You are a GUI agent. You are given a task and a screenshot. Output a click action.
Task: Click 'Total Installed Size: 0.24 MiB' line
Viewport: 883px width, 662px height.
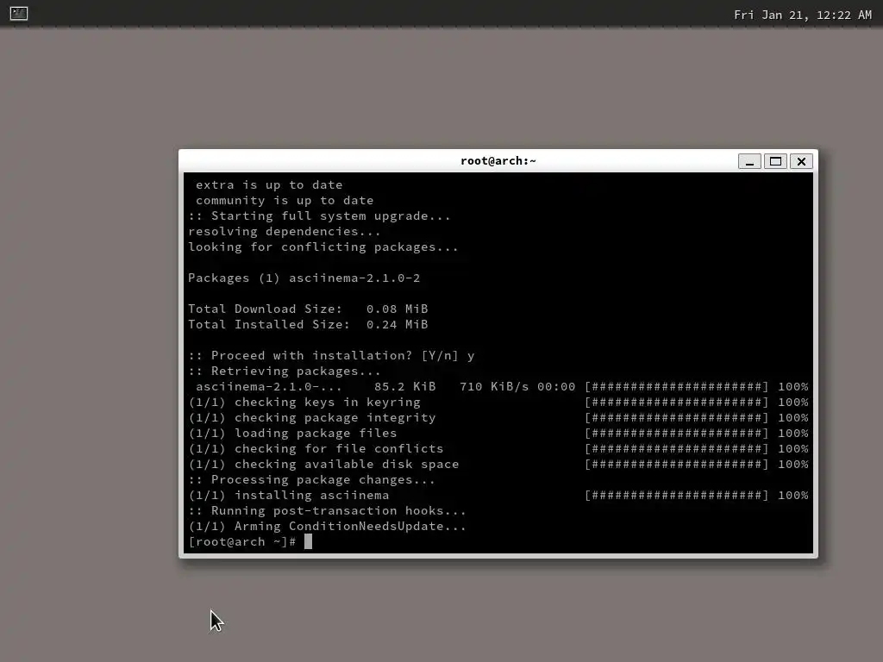308,324
